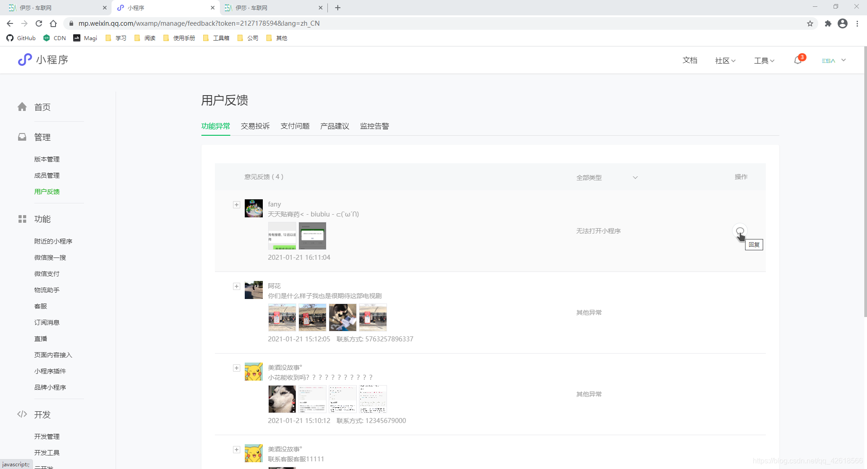Open 开发管理 in sidebar
Viewport: 867px width, 469px height.
pos(47,437)
